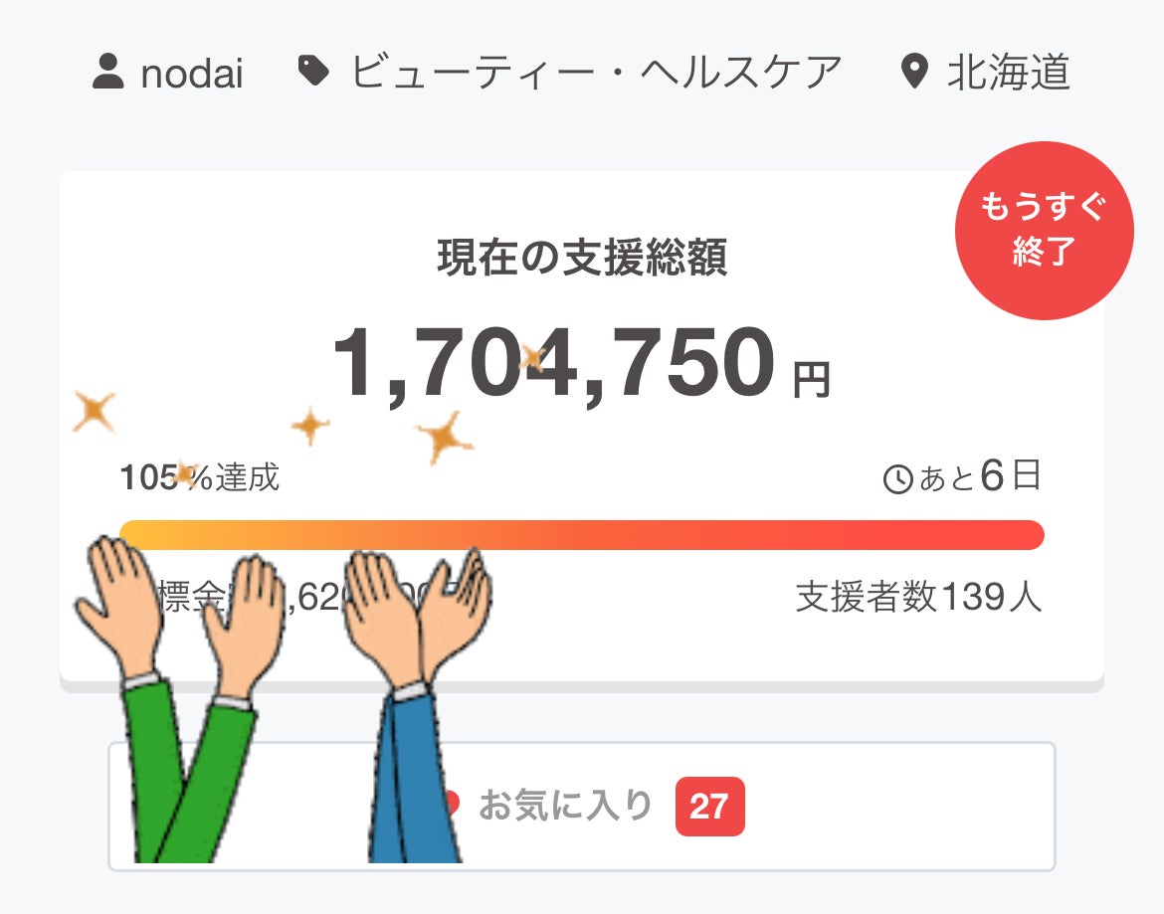
Task: Click the 支援者数139人 supporter count
Action: [x=918, y=598]
